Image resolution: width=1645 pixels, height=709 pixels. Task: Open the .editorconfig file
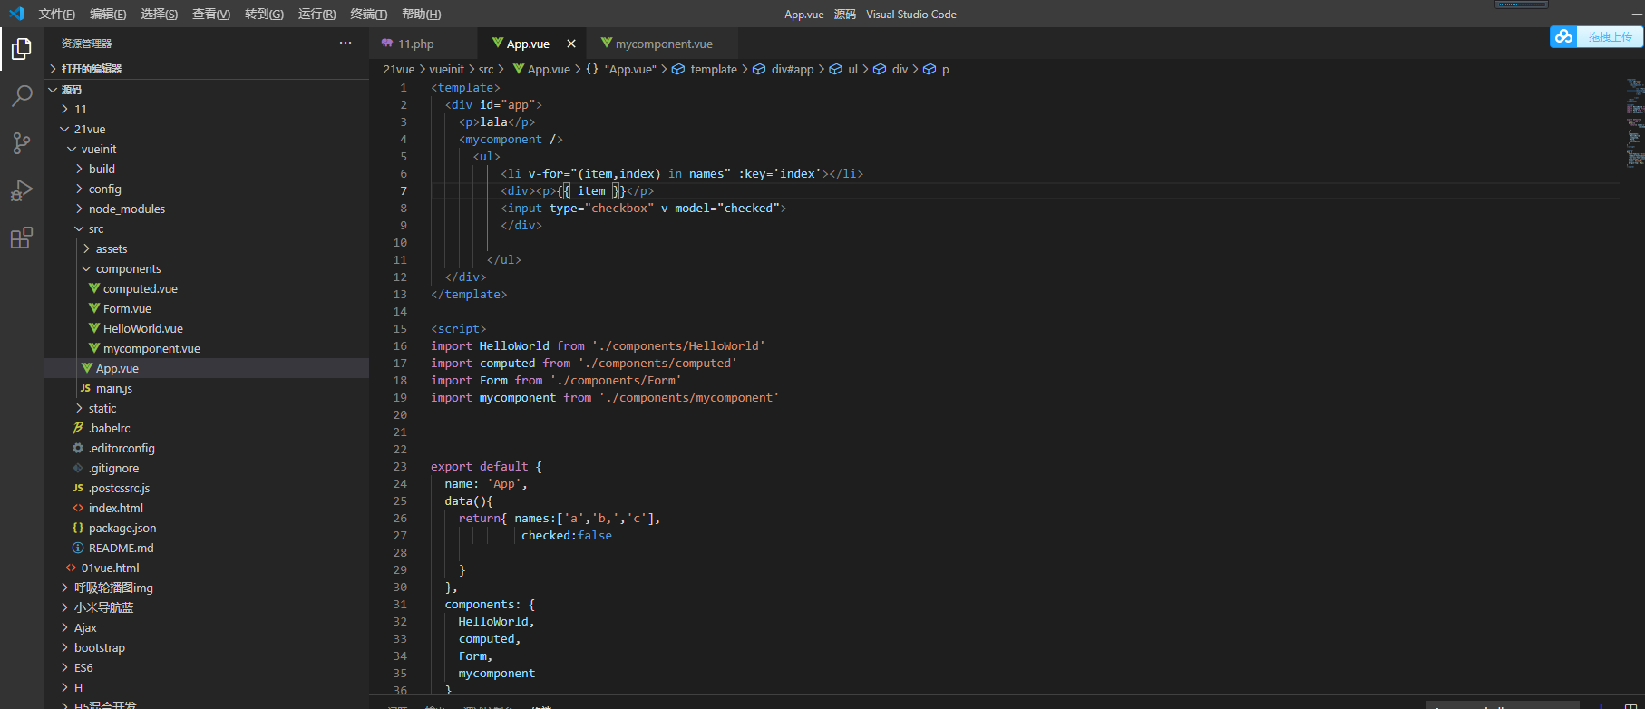pos(207,448)
